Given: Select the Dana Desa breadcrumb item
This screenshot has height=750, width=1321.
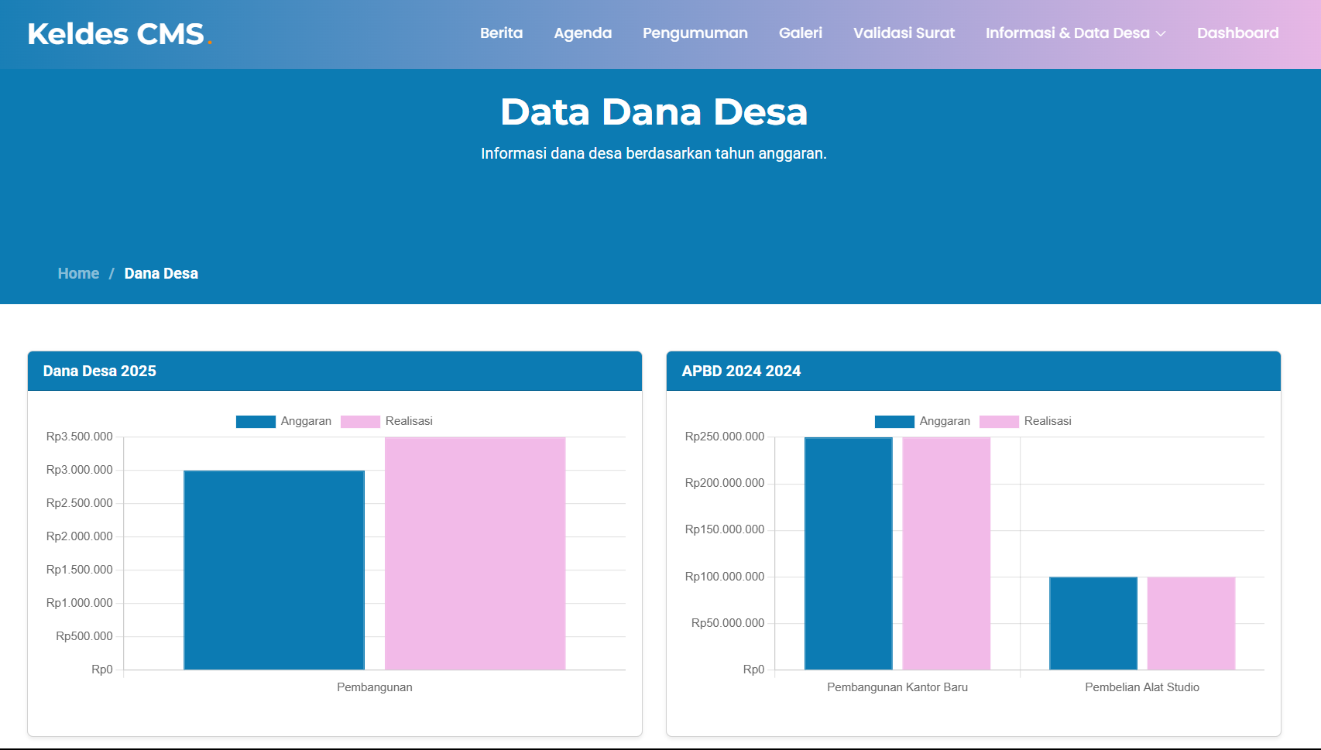Looking at the screenshot, I should 160,273.
